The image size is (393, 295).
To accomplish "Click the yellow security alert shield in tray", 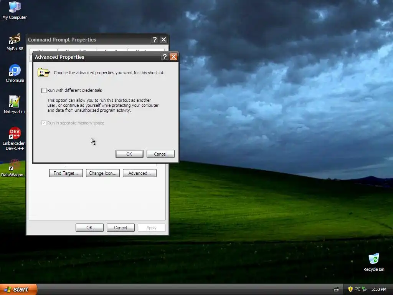I will pyautogui.click(x=350, y=289).
